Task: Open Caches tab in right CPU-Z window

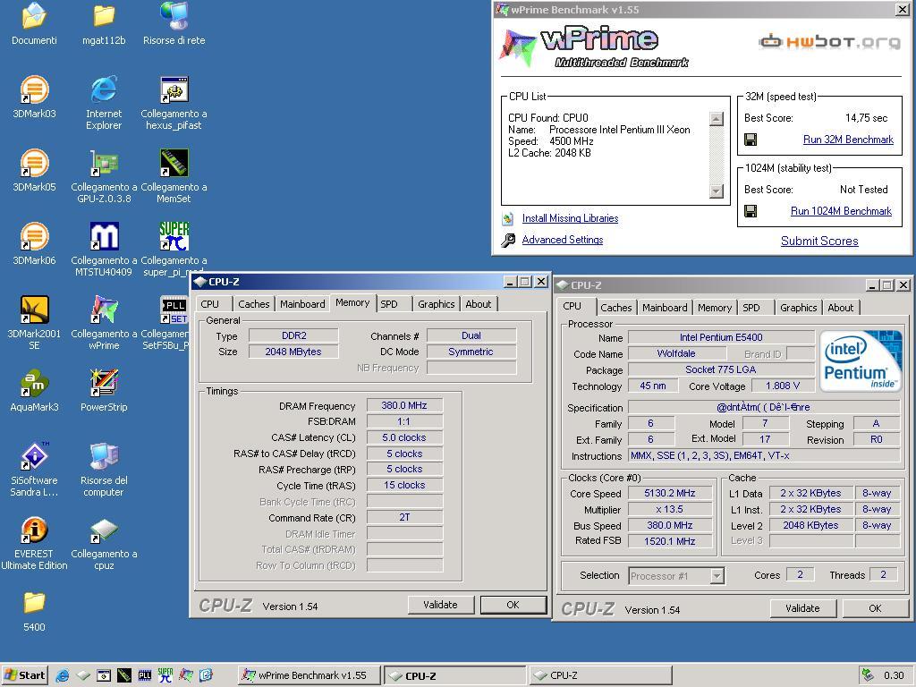Action: pos(615,308)
